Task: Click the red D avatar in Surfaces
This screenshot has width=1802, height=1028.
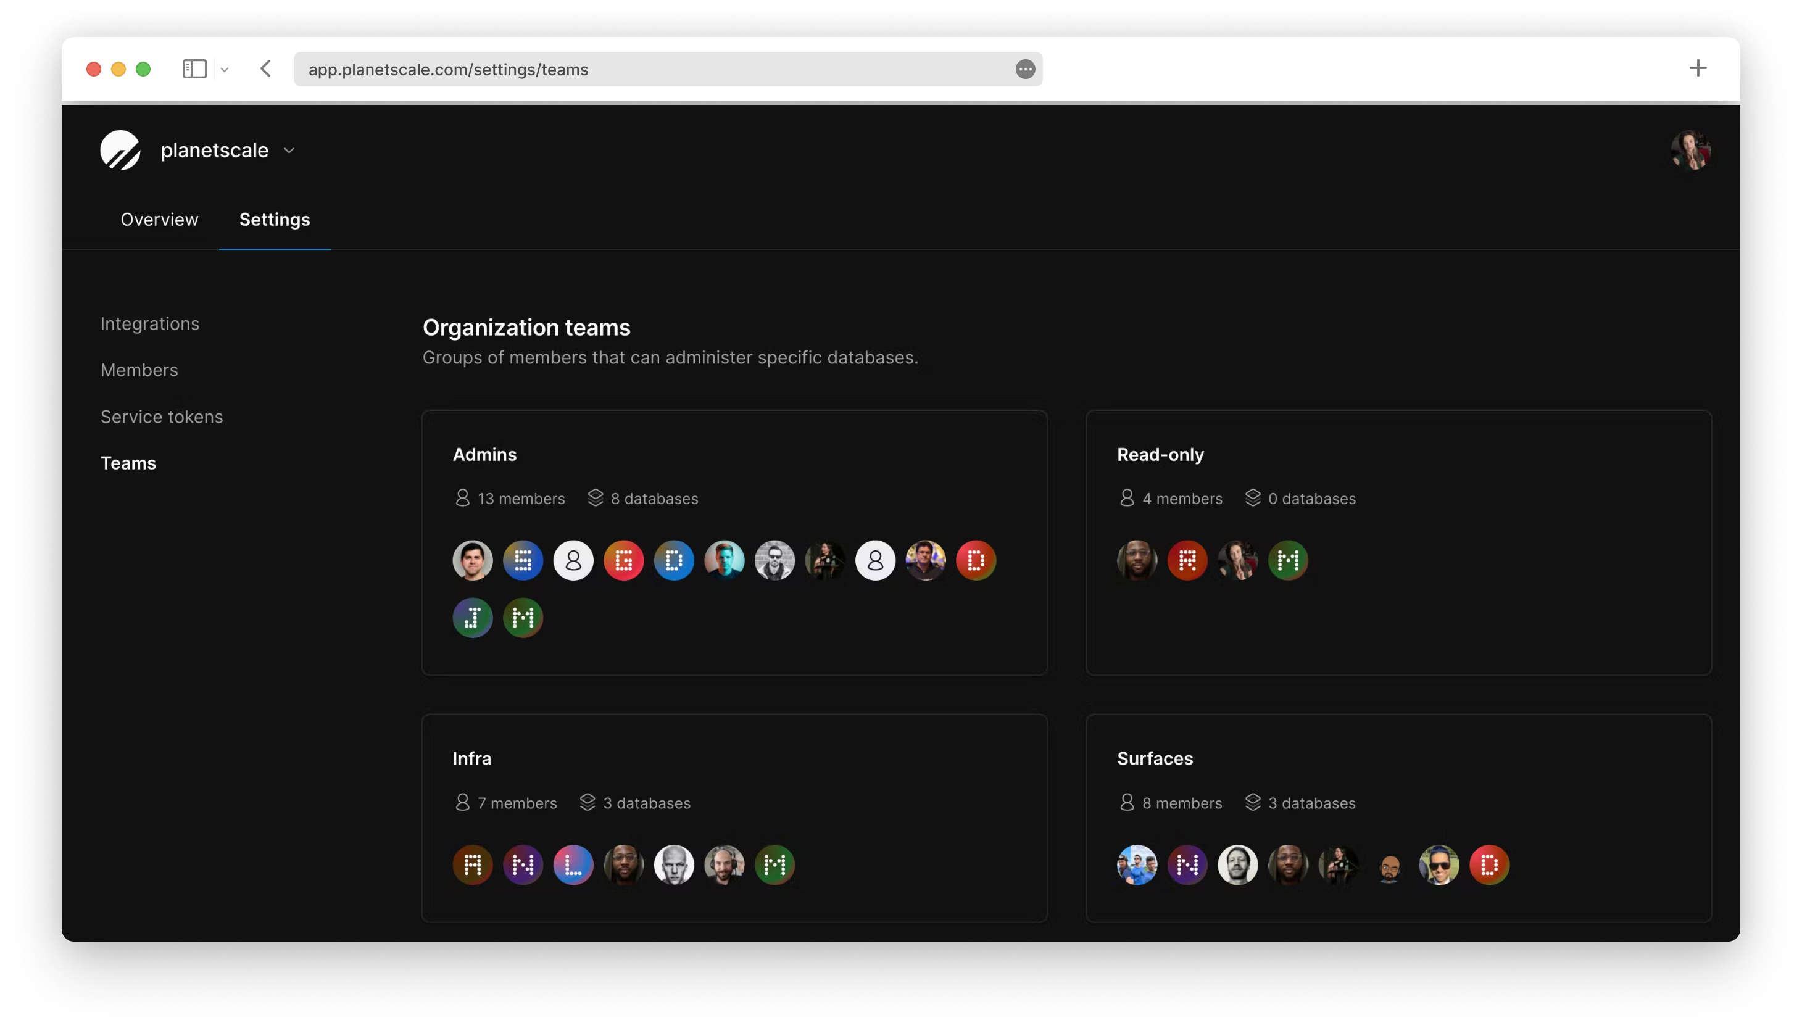Action: [x=1489, y=865]
